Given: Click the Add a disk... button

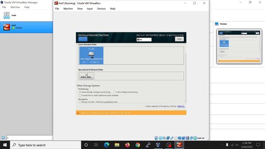Looking at the screenshot, I should [87, 76].
